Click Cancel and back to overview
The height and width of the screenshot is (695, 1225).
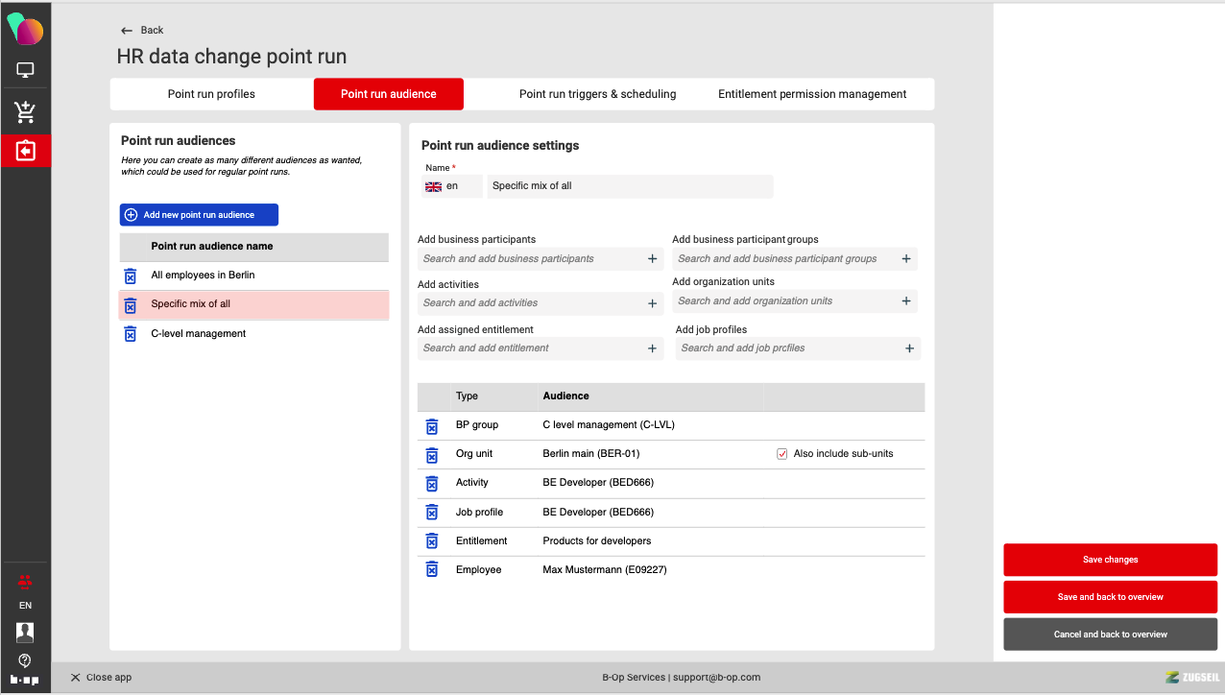tap(1110, 635)
